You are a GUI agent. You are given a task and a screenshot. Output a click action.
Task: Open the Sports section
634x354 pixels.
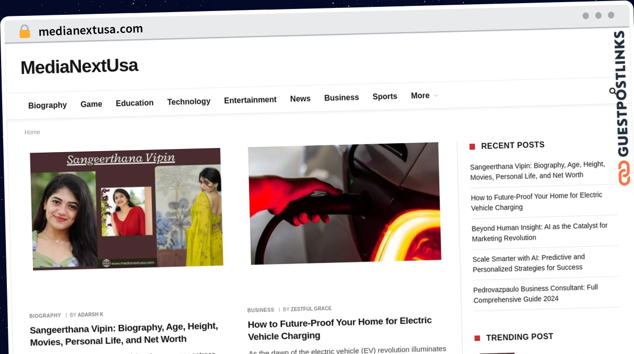pos(385,97)
